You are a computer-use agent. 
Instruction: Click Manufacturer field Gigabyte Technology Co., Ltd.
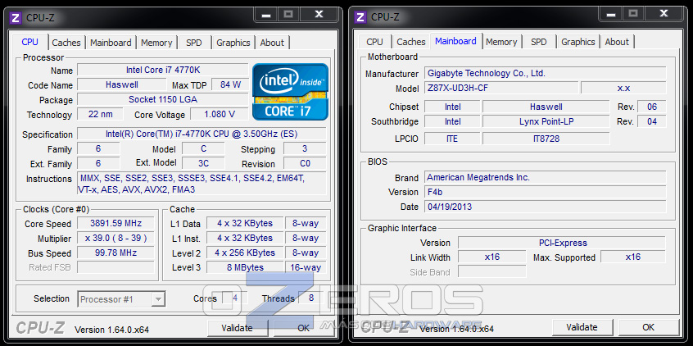pos(546,74)
